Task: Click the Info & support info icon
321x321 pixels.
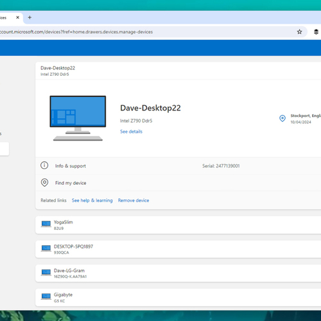Action: tap(44, 166)
